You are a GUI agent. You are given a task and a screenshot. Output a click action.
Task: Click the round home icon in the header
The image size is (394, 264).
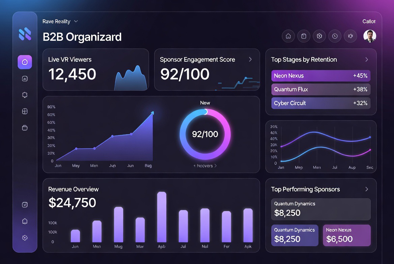[288, 36]
